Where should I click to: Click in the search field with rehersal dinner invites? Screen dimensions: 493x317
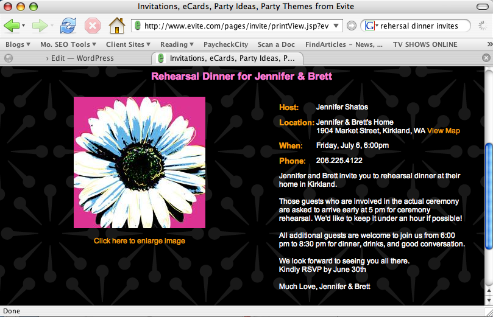(424, 26)
